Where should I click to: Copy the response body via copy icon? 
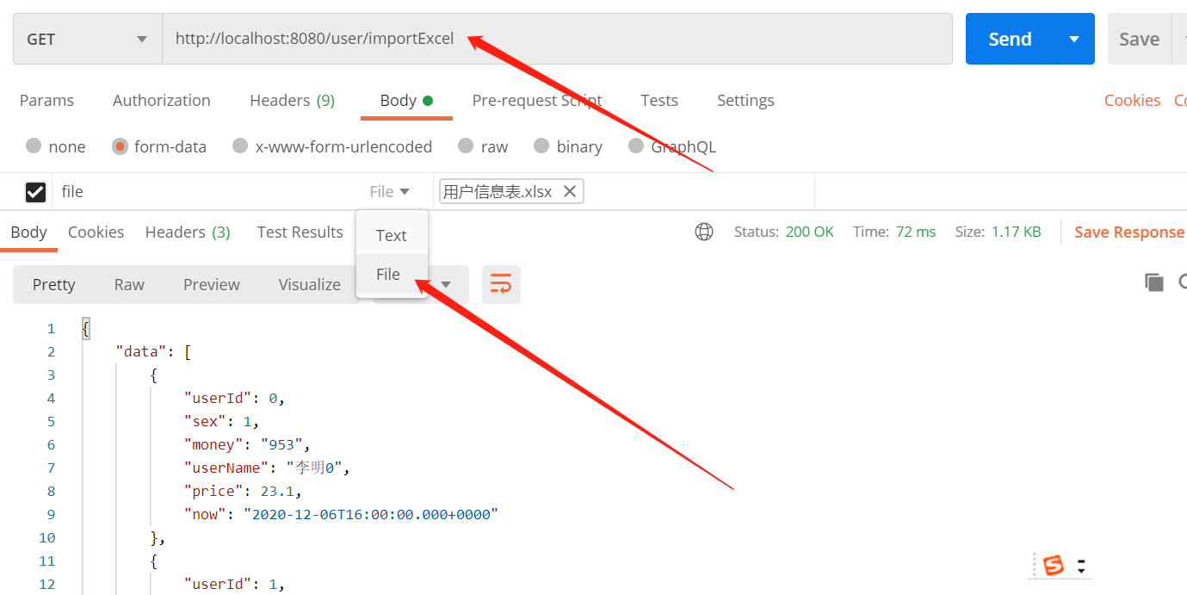point(1154,282)
